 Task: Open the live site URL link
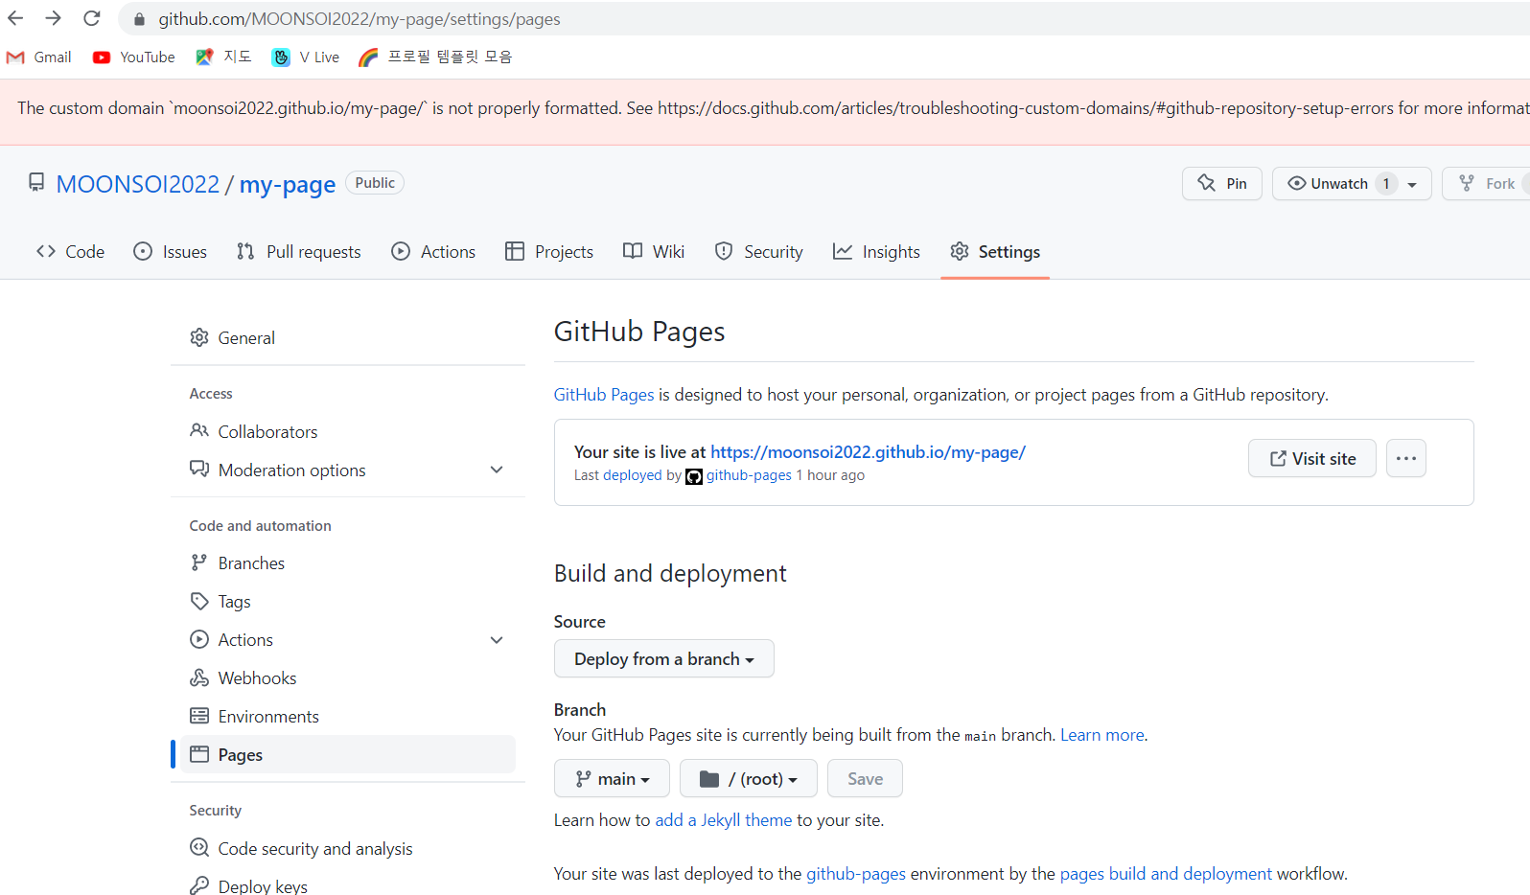pyautogui.click(x=868, y=452)
